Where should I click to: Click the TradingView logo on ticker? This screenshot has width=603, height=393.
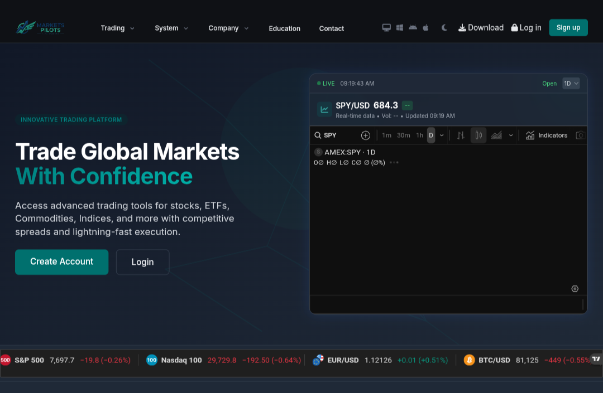[x=596, y=359]
